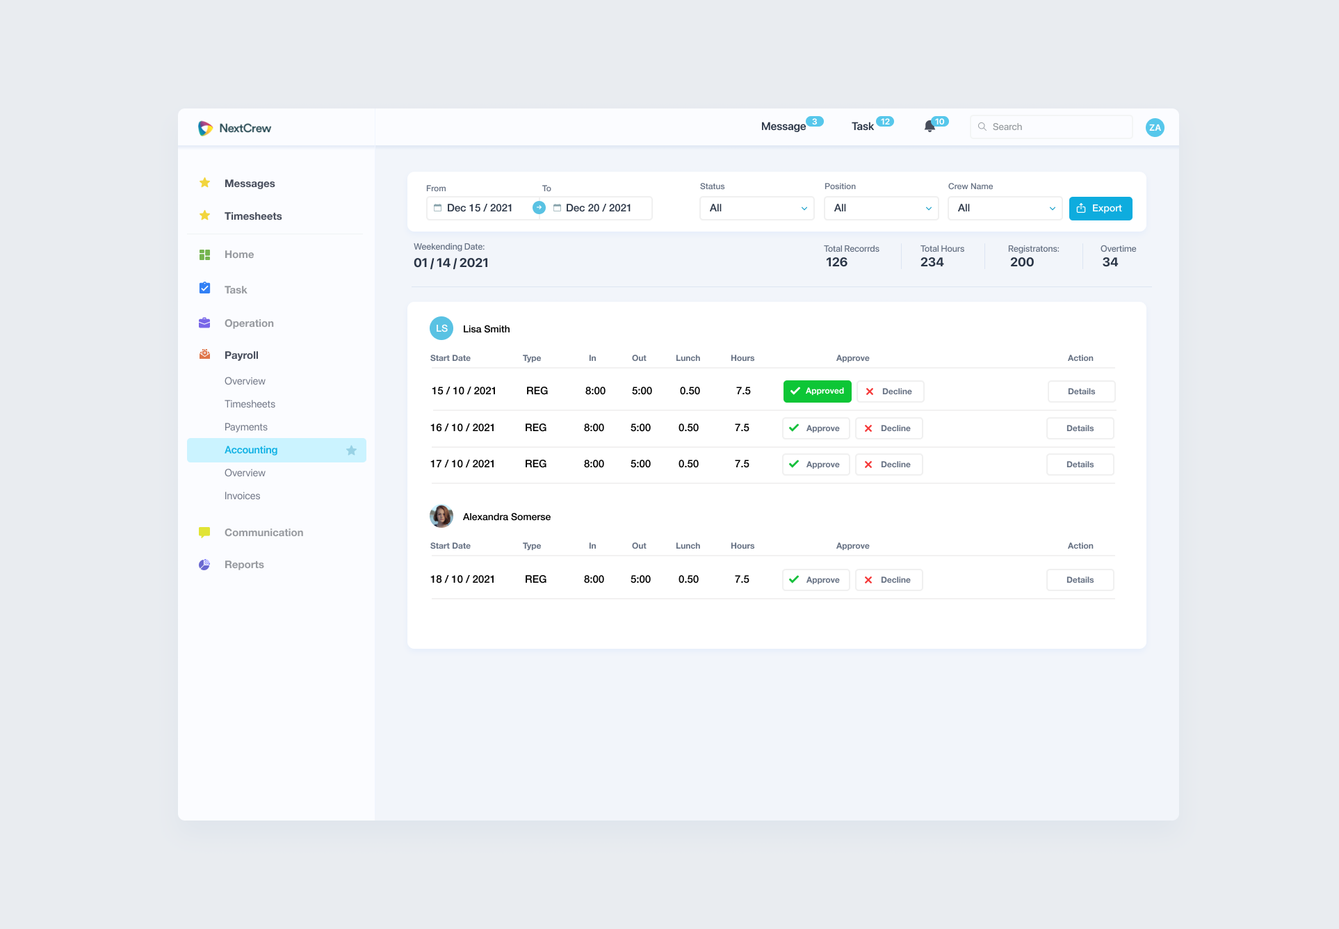Screen dimensions: 1339x929
Task: Click the arrow icon between date fields
Action: 539,207
